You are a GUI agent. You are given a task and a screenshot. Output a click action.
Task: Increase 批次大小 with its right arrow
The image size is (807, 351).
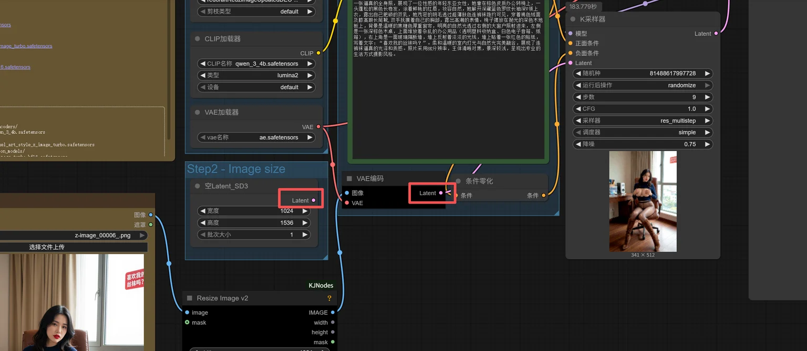tap(305, 235)
